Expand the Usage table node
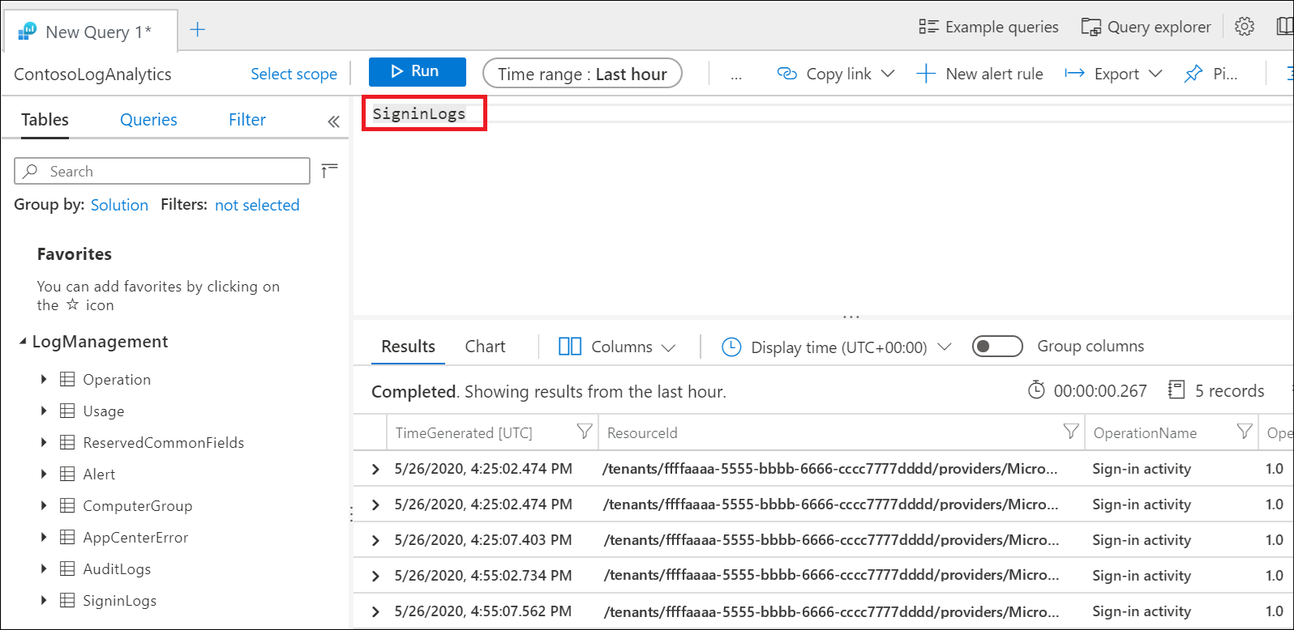The height and width of the screenshot is (630, 1294). point(44,411)
